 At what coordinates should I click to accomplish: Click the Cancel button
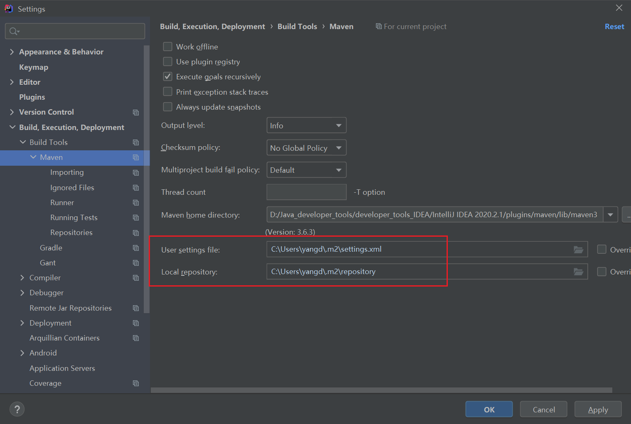(544, 409)
